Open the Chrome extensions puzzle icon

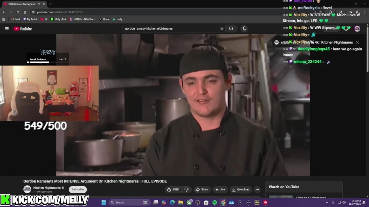coord(330,12)
